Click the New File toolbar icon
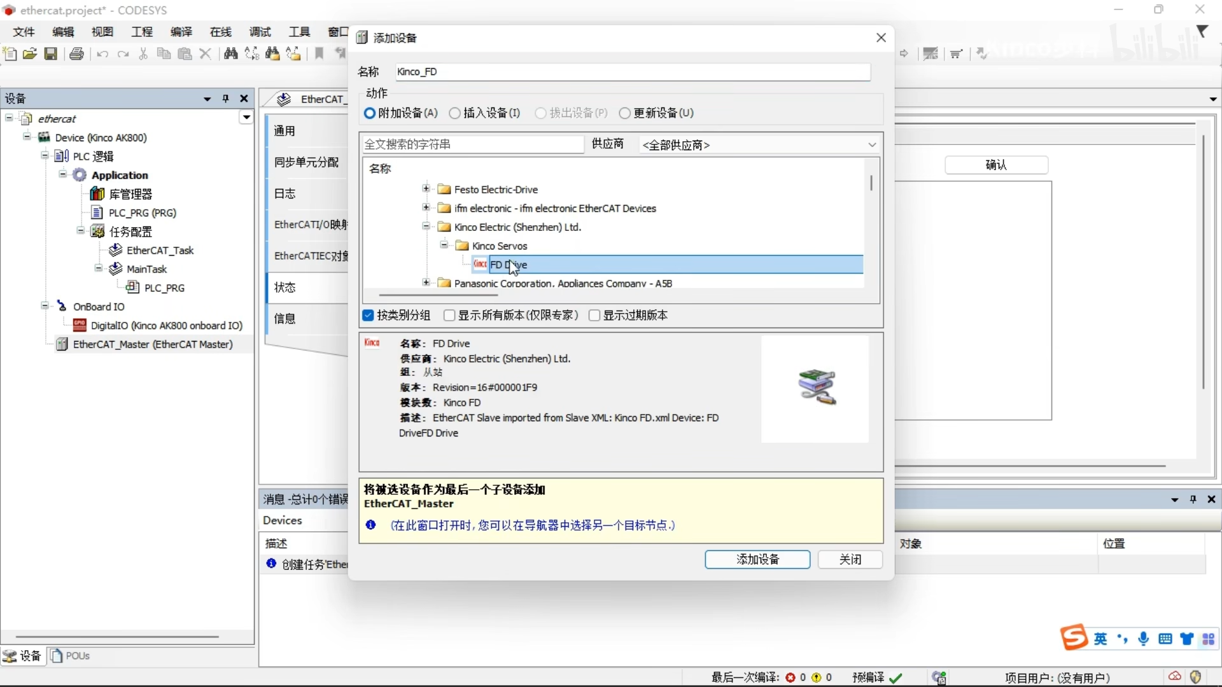 (10, 54)
